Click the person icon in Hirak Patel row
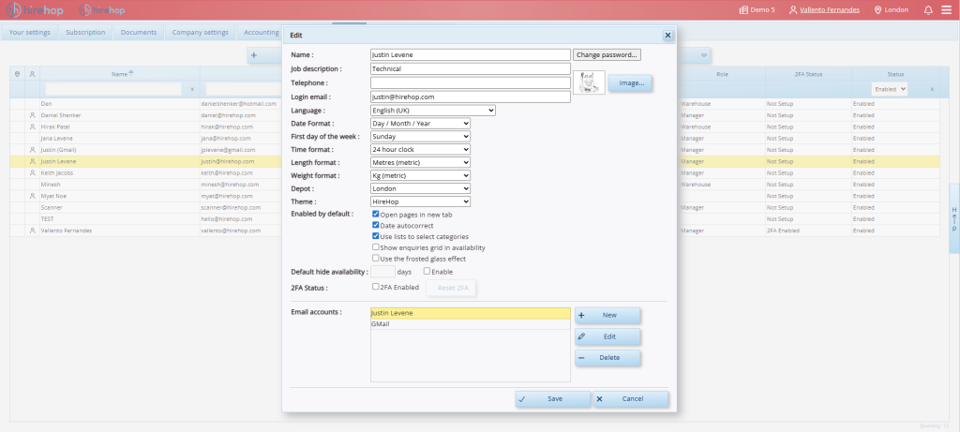This screenshot has width=960, height=432. pos(33,127)
